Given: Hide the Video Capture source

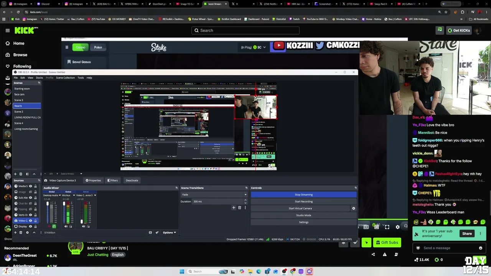Looking at the screenshot, I should click(x=30, y=221).
